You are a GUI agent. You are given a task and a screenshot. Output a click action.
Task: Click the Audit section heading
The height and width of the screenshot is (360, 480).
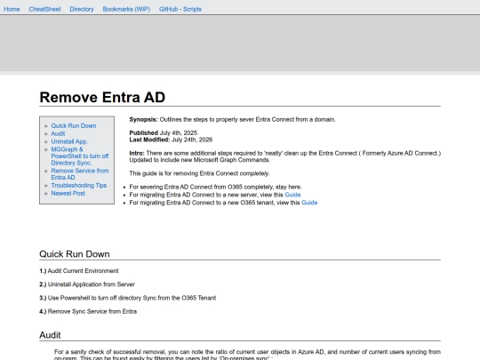[50, 335]
